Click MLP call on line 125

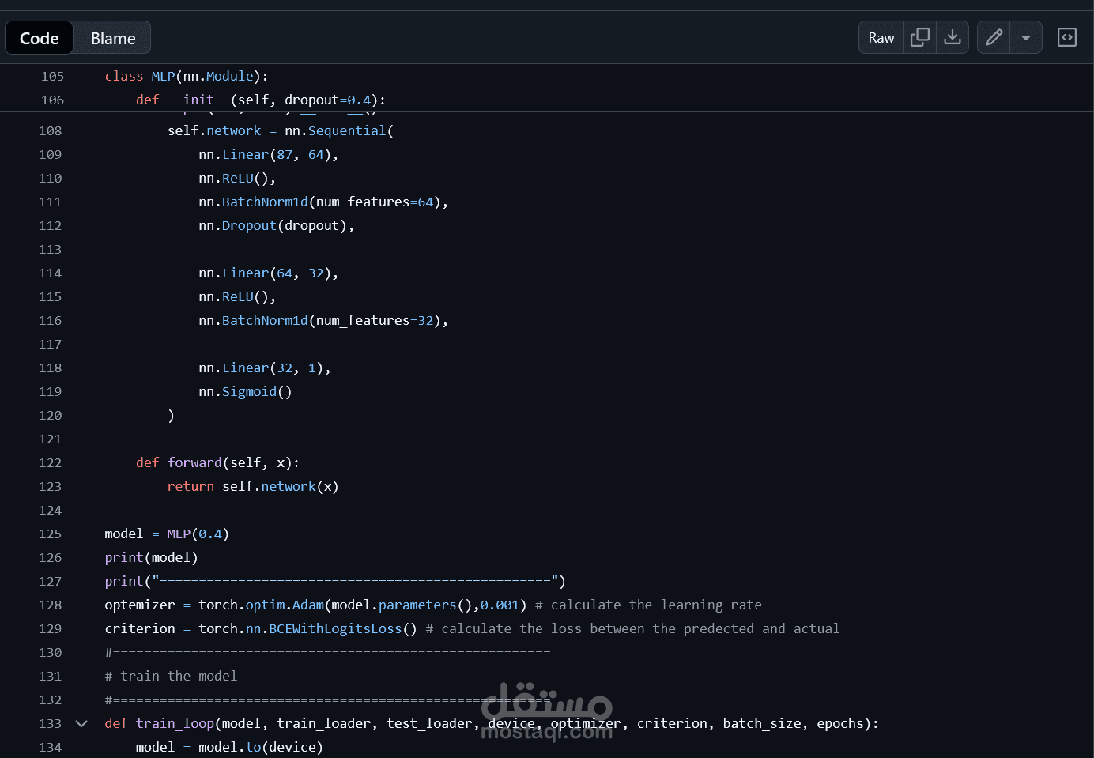179,534
